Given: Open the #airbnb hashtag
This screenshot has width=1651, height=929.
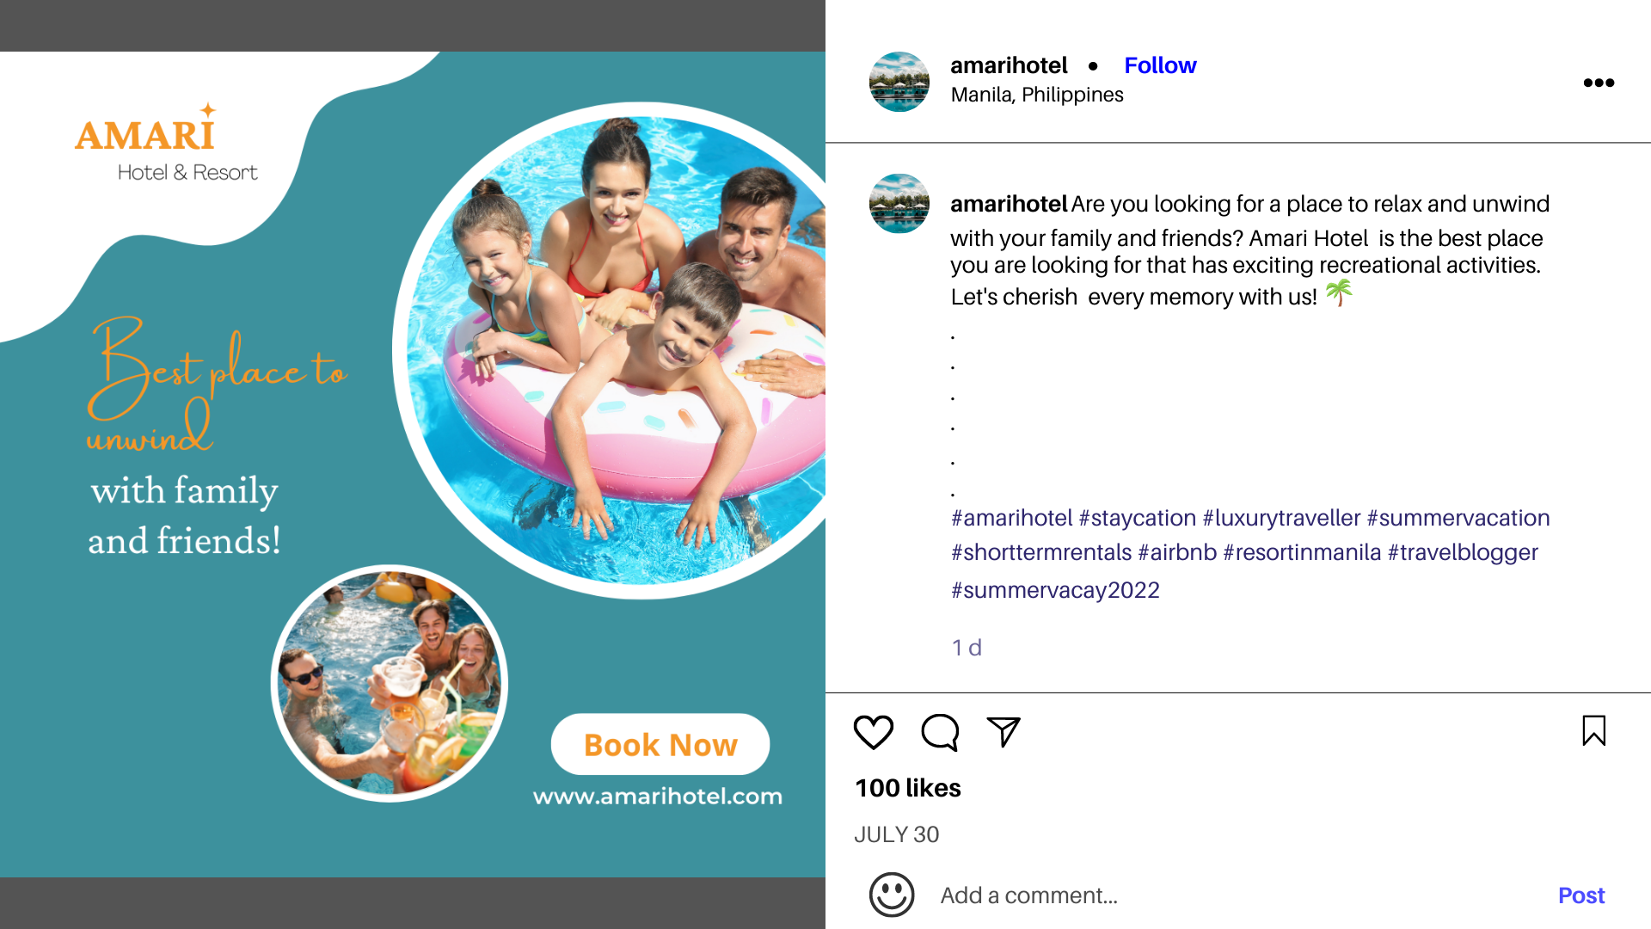Looking at the screenshot, I should [1177, 552].
